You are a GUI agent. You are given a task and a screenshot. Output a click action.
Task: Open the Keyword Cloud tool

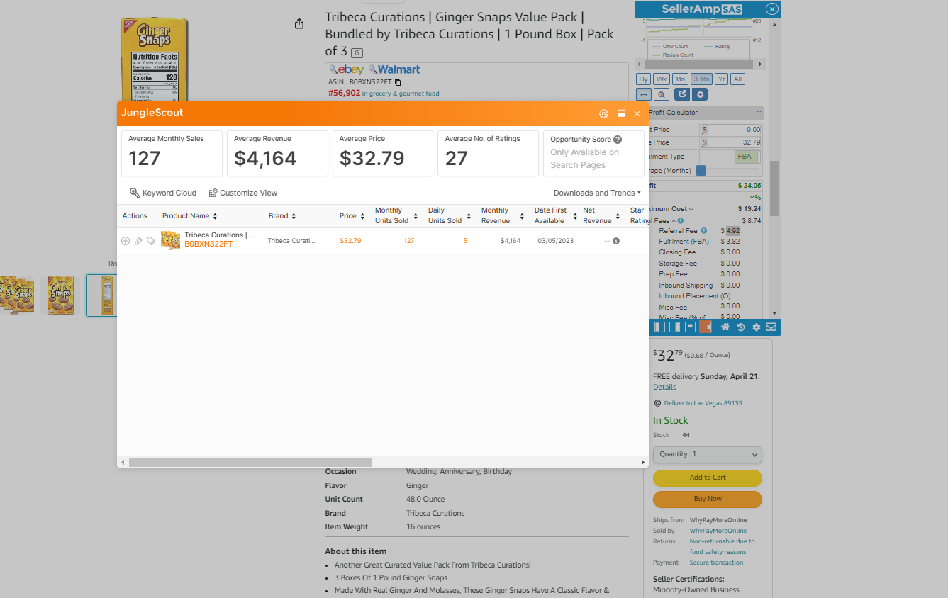click(163, 193)
